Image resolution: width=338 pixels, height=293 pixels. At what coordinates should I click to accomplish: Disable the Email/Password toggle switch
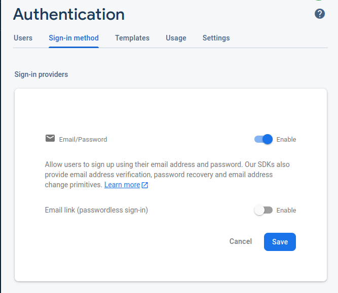(264, 139)
